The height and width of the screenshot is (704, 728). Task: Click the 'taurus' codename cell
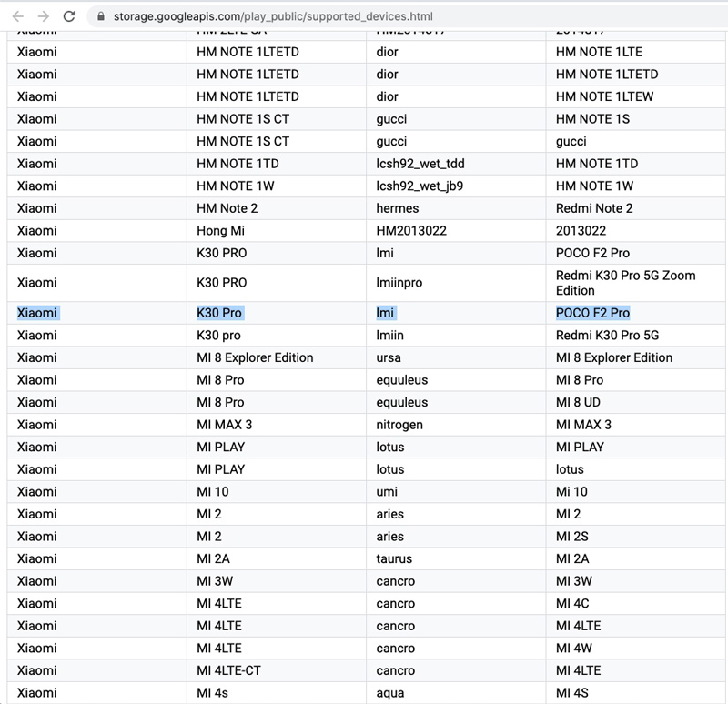coord(394,558)
